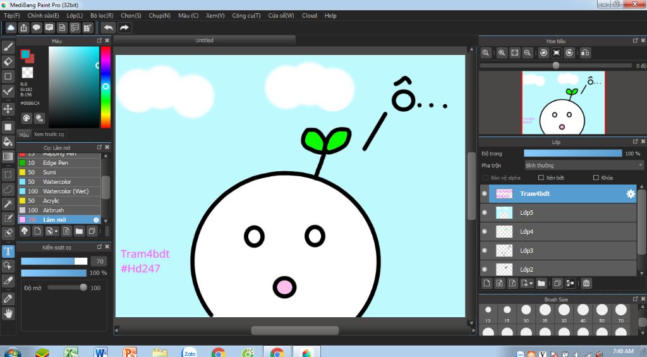Toggle visibility of Lớp2 layer
Screen dimensions: 647x357
[x=485, y=270]
